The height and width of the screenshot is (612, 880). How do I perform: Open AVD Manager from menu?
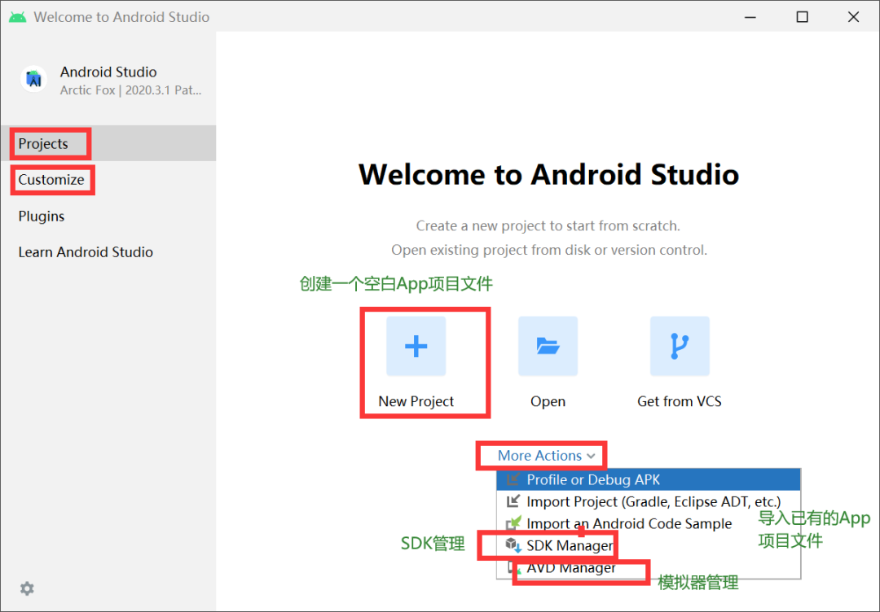click(x=649, y=567)
